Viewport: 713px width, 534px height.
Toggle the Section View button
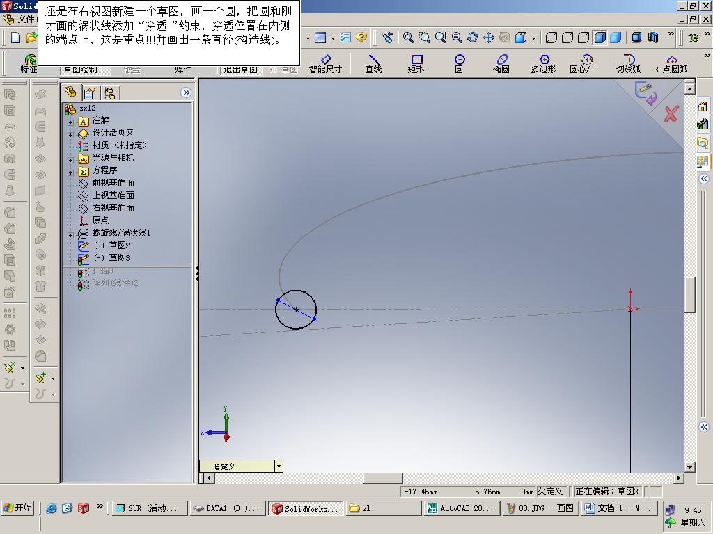pos(653,38)
